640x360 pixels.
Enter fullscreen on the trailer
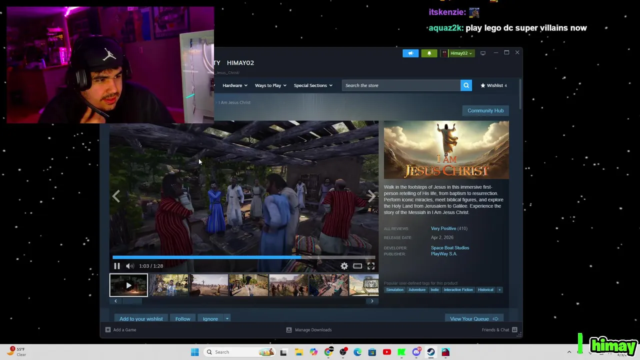(371, 266)
